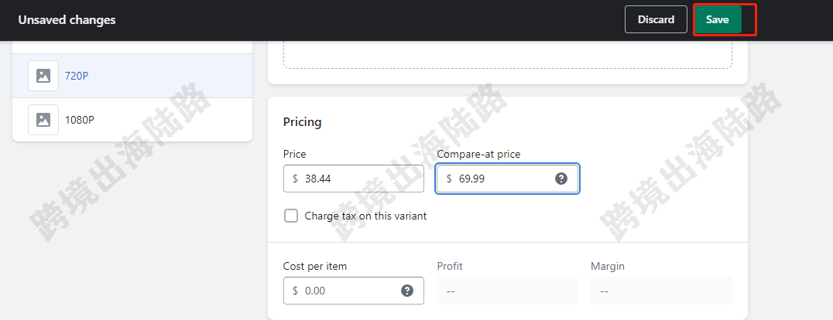
Task: Save the unsaved changes
Action: tap(717, 19)
